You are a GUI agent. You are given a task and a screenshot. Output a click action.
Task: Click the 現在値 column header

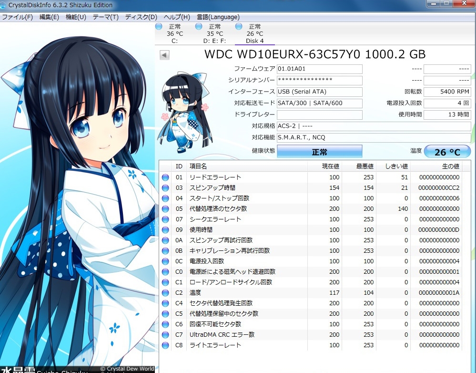click(x=325, y=166)
